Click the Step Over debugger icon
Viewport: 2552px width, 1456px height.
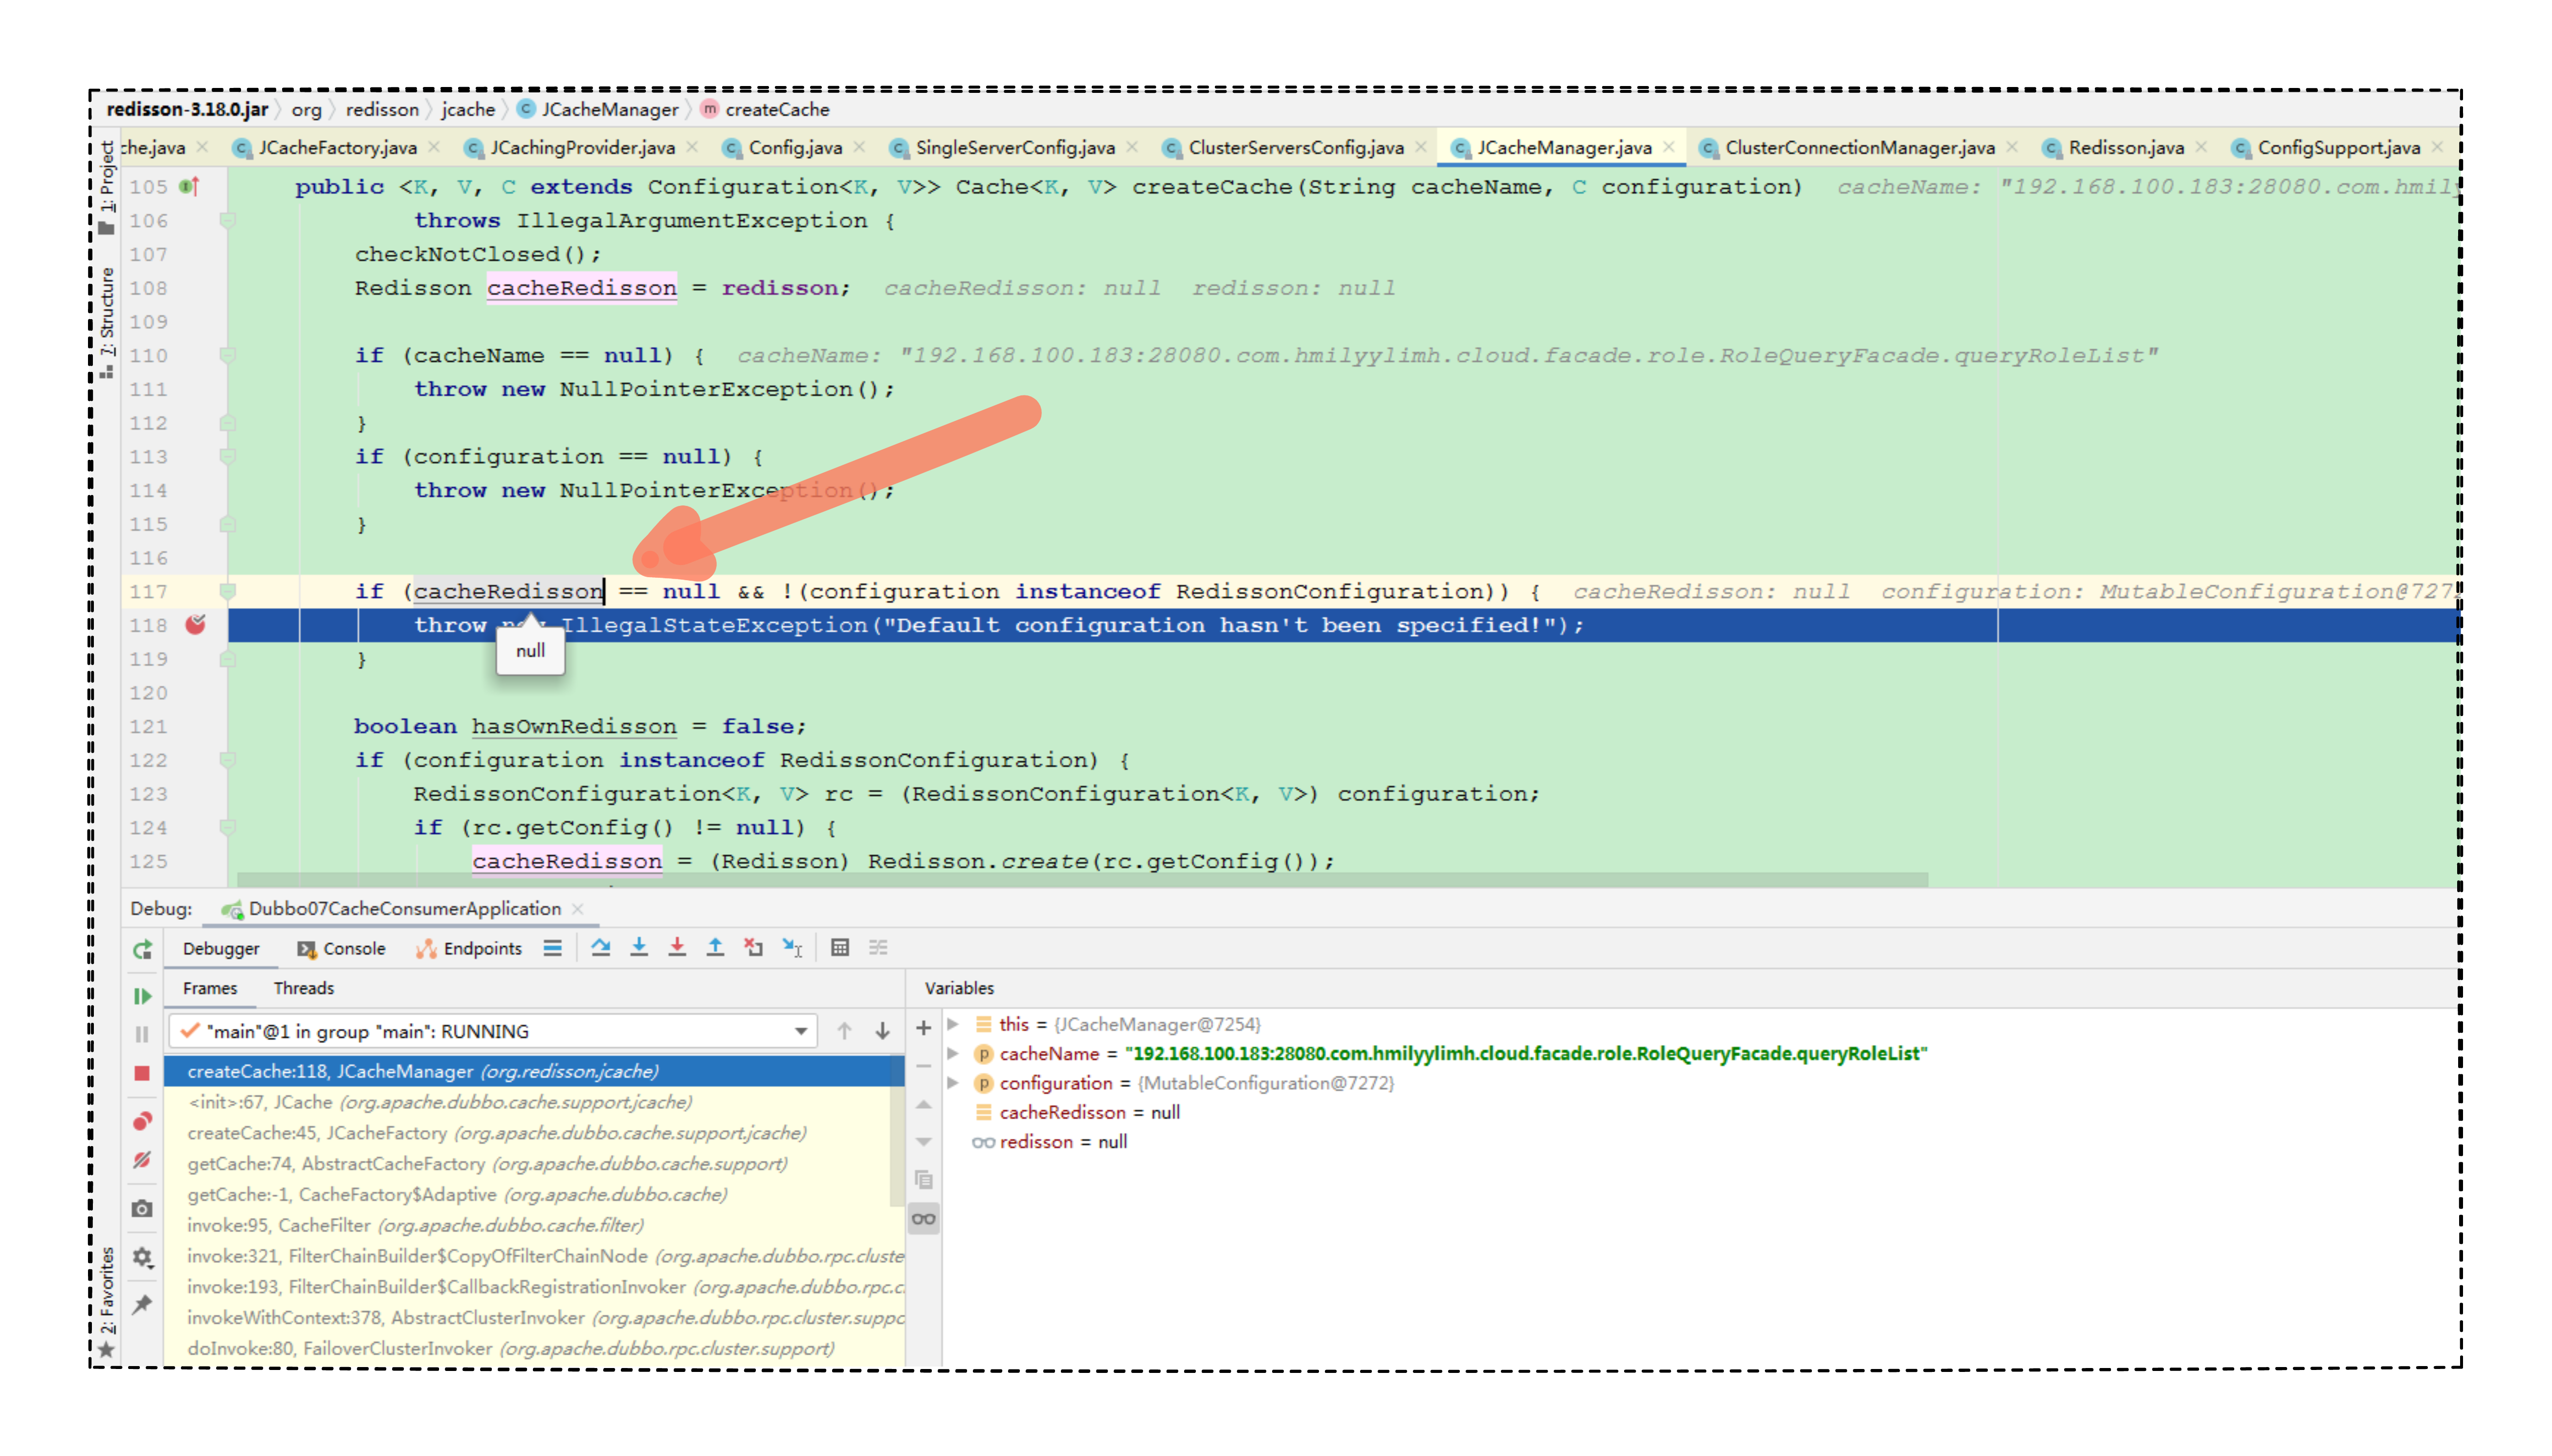600,947
